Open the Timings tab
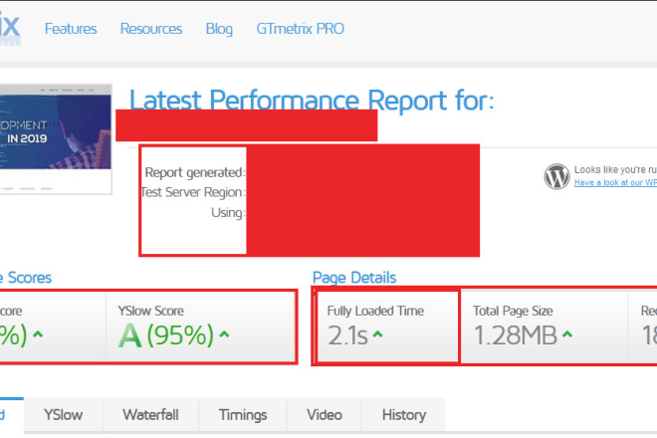Screen dimensions: 657x438 (243, 414)
